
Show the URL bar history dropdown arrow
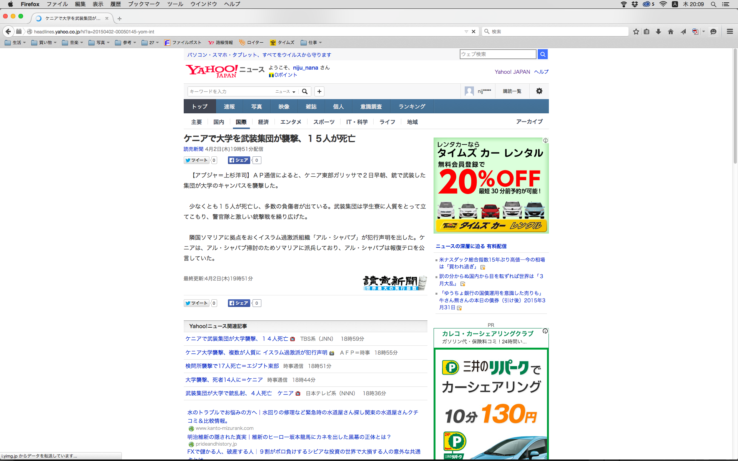466,32
